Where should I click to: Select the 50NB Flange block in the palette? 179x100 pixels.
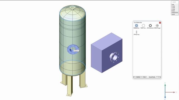[157, 26]
